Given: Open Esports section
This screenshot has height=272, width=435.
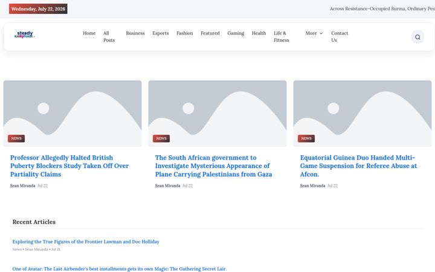Looking at the screenshot, I should (160, 33).
